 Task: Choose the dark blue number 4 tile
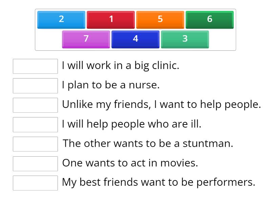135,39
